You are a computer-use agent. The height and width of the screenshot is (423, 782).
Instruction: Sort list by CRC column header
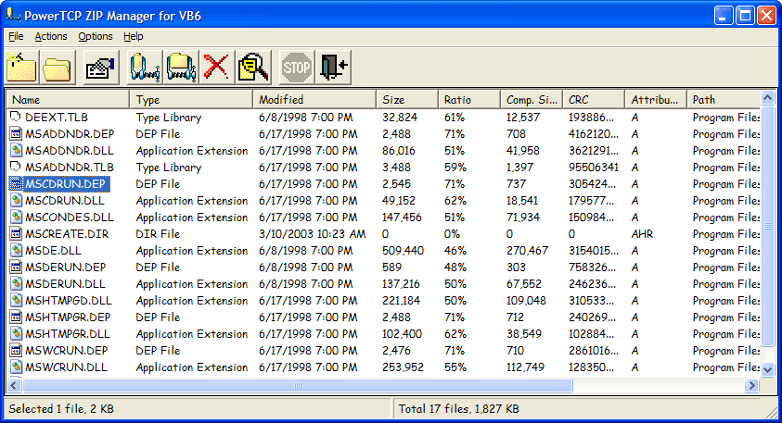click(x=594, y=100)
